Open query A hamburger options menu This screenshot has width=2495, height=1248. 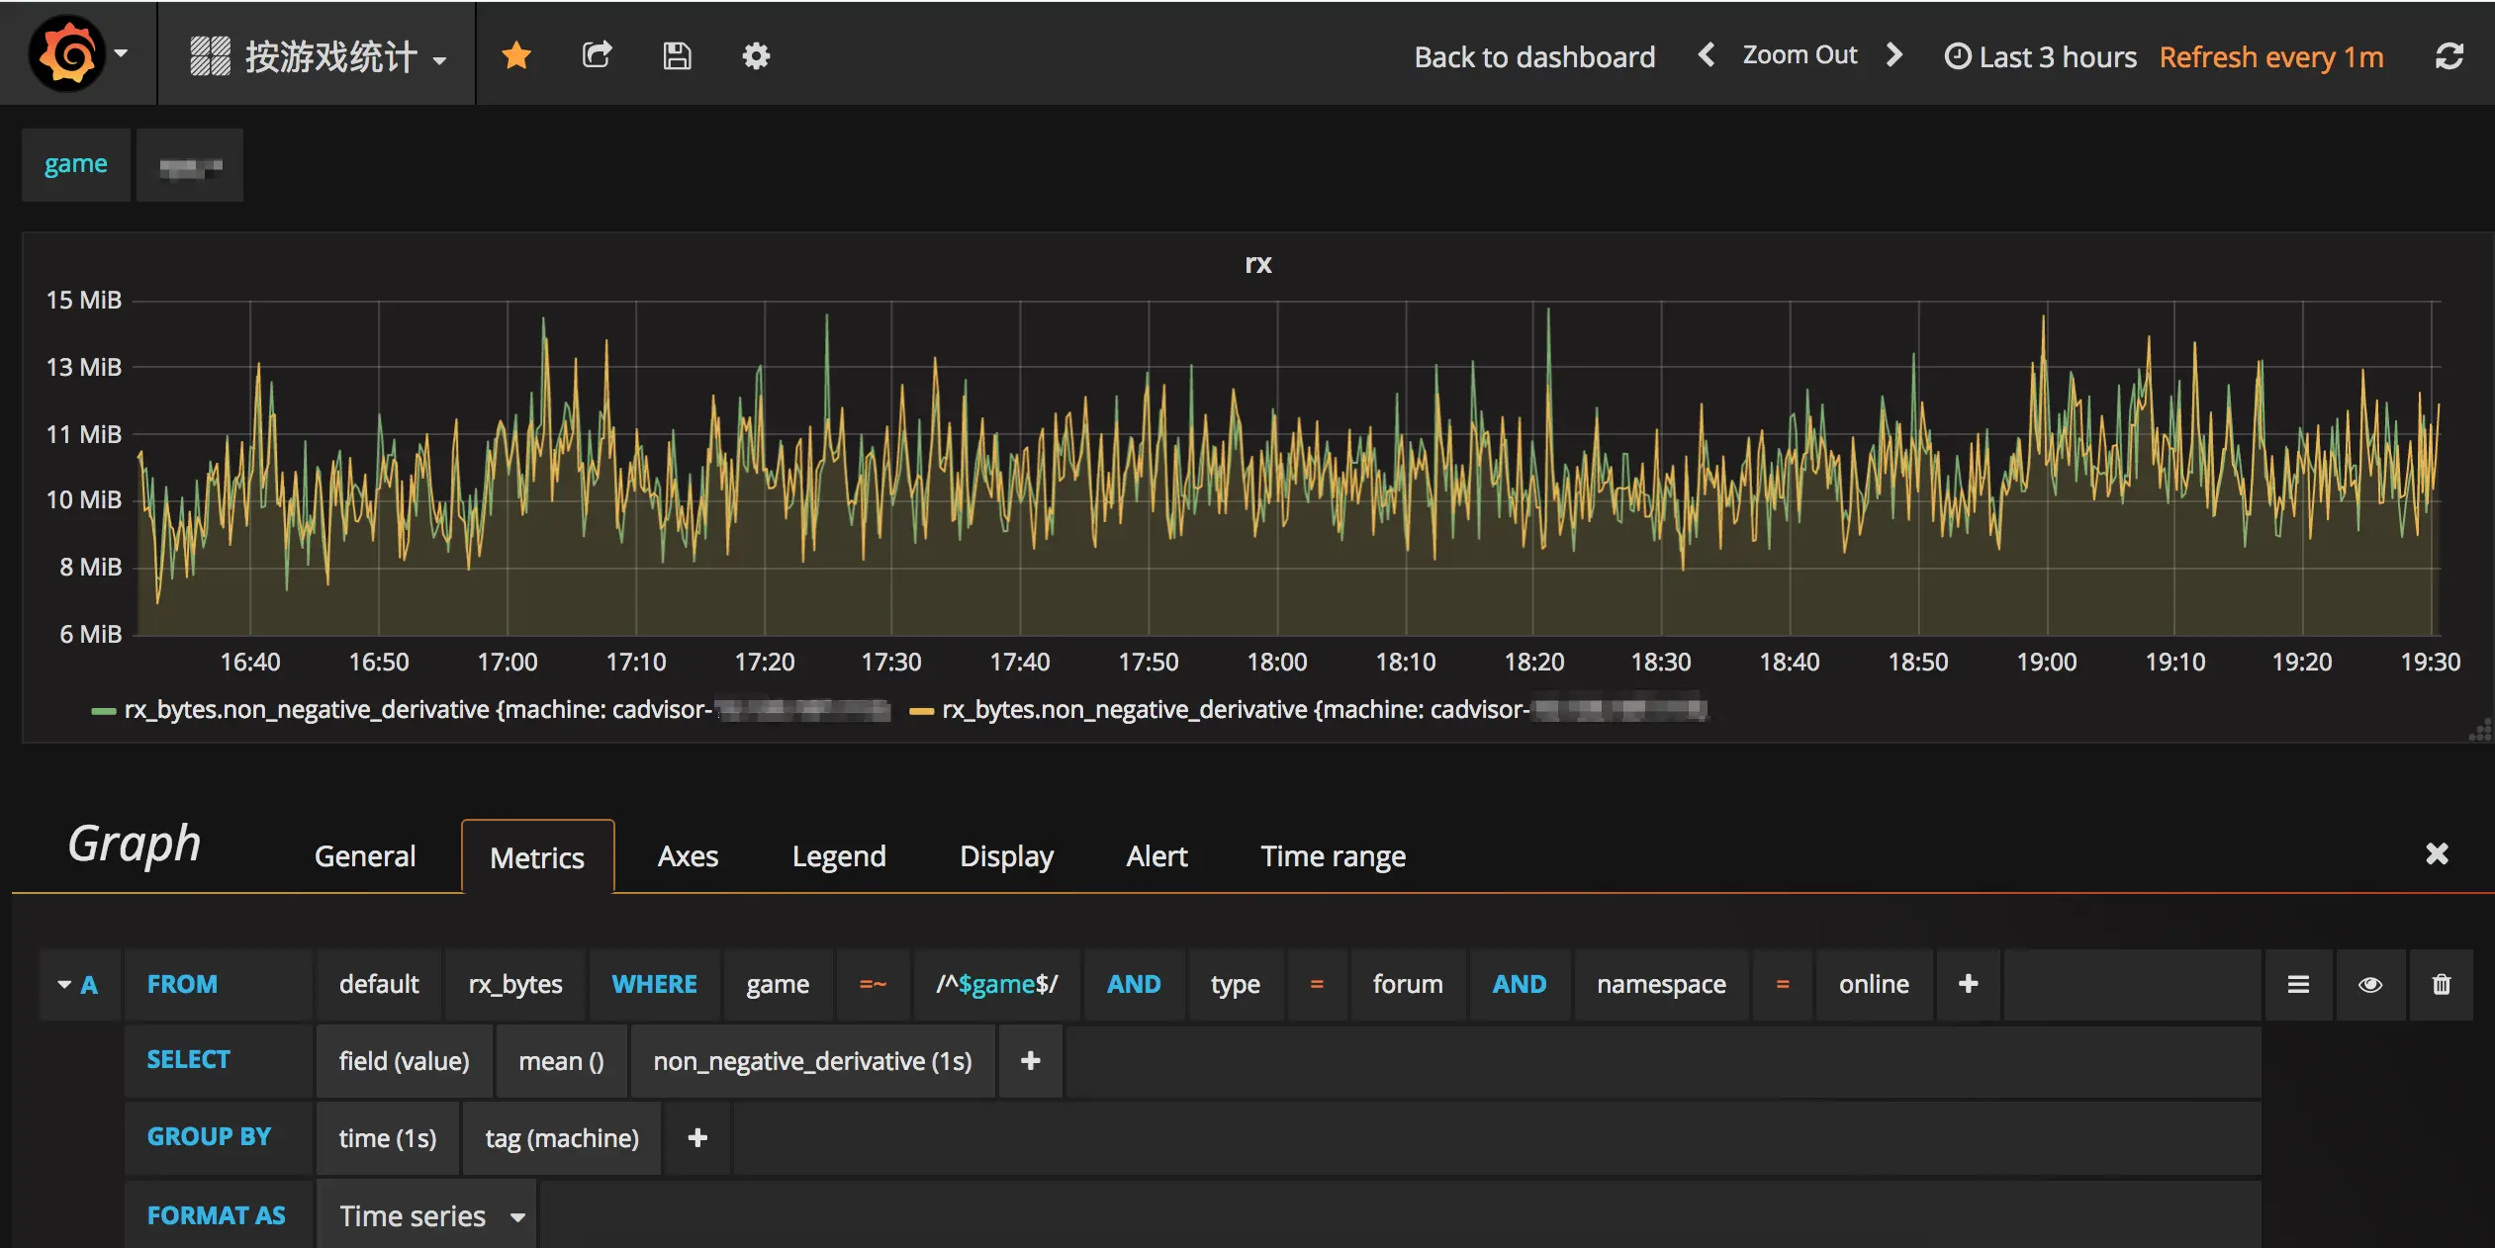click(x=2298, y=984)
